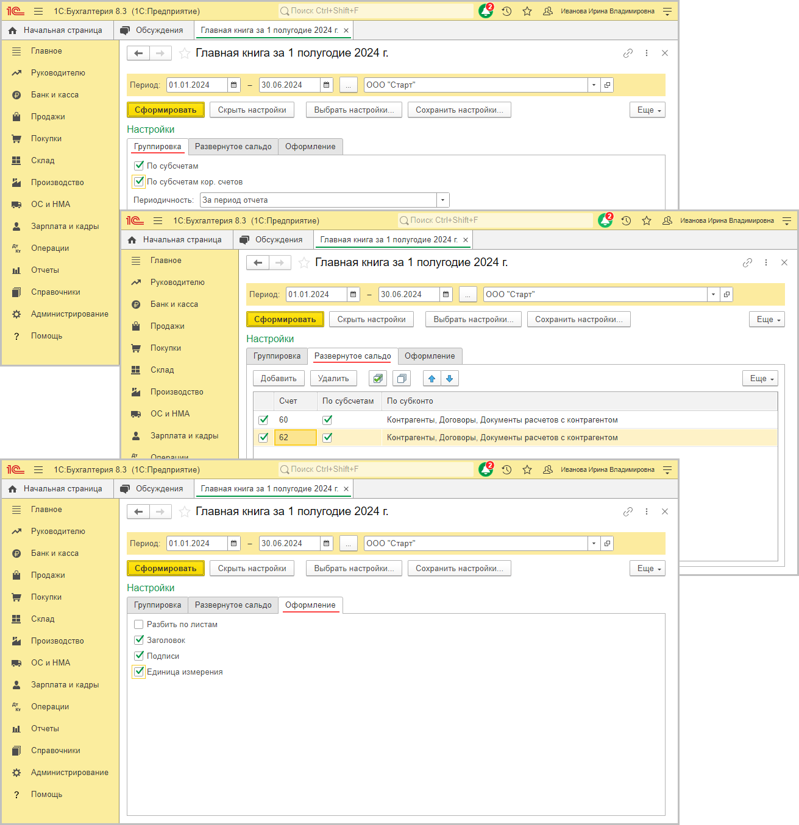
Task: Click Удалить button in middle window
Action: (x=333, y=379)
